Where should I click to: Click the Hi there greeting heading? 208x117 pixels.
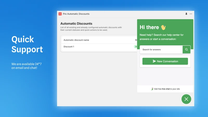[x=153, y=27]
